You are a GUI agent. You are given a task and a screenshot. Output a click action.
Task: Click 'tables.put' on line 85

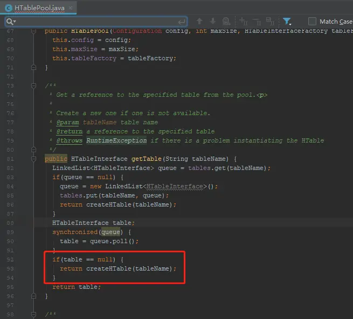(x=79, y=195)
